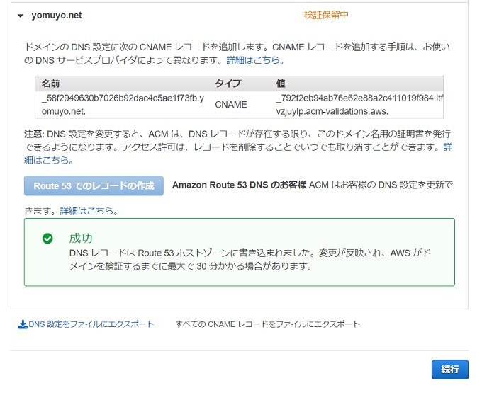
Task: Click the Amazon Route 53 DNS のお客様 text
Action: tap(239, 185)
